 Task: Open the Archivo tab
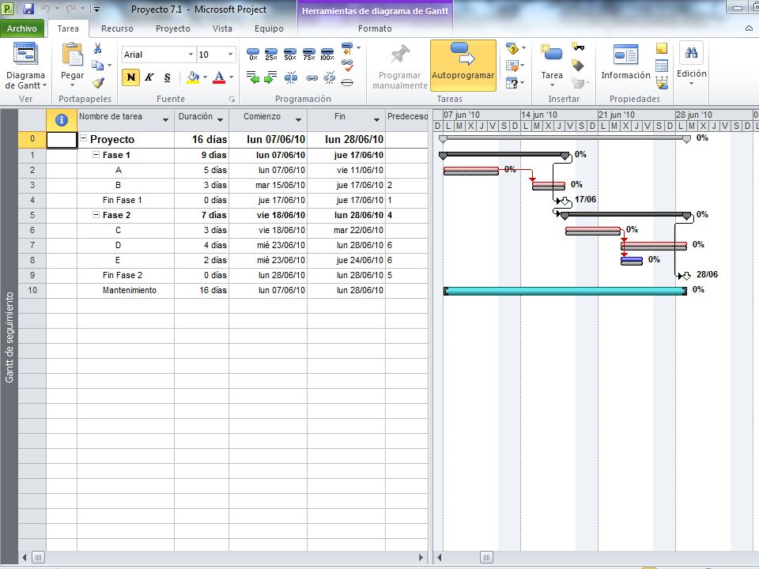pyautogui.click(x=22, y=28)
